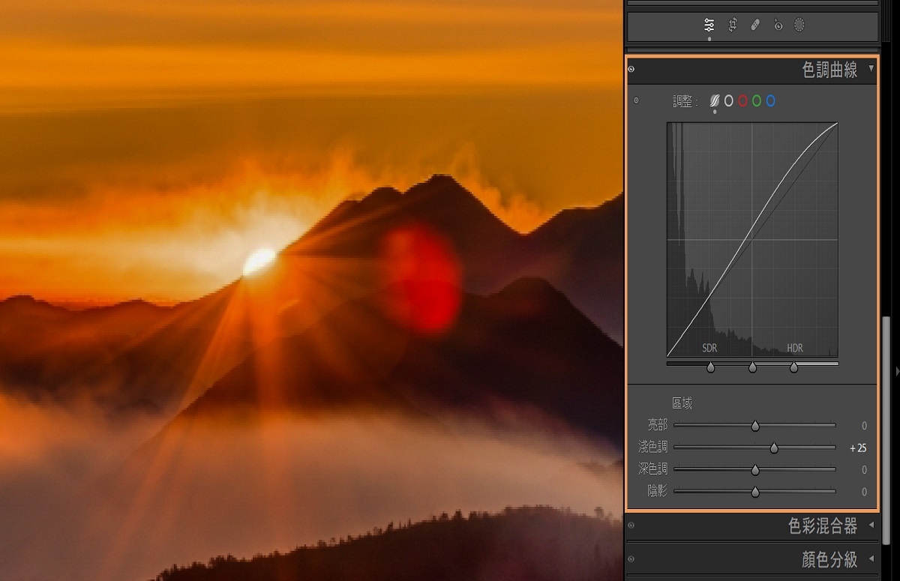Image resolution: width=900 pixels, height=581 pixels.
Task: Toggle the 色調曲線 panel on/off switch
Action: coord(631,70)
